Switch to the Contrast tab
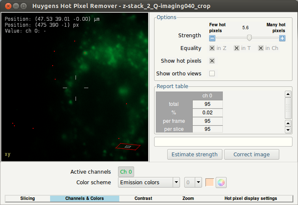Image resolution: width=298 pixels, height=205 pixels. click(143, 198)
